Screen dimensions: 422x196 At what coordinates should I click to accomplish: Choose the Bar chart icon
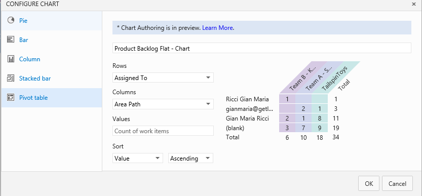(x=11, y=40)
